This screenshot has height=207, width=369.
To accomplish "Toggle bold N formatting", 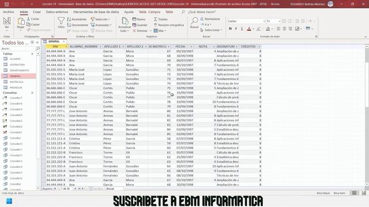I will [230, 29].
